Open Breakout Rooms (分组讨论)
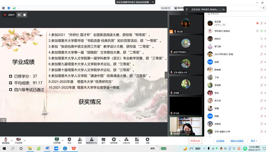Image resolution: width=266 pixels, height=152 pixels. (x=126, y=140)
